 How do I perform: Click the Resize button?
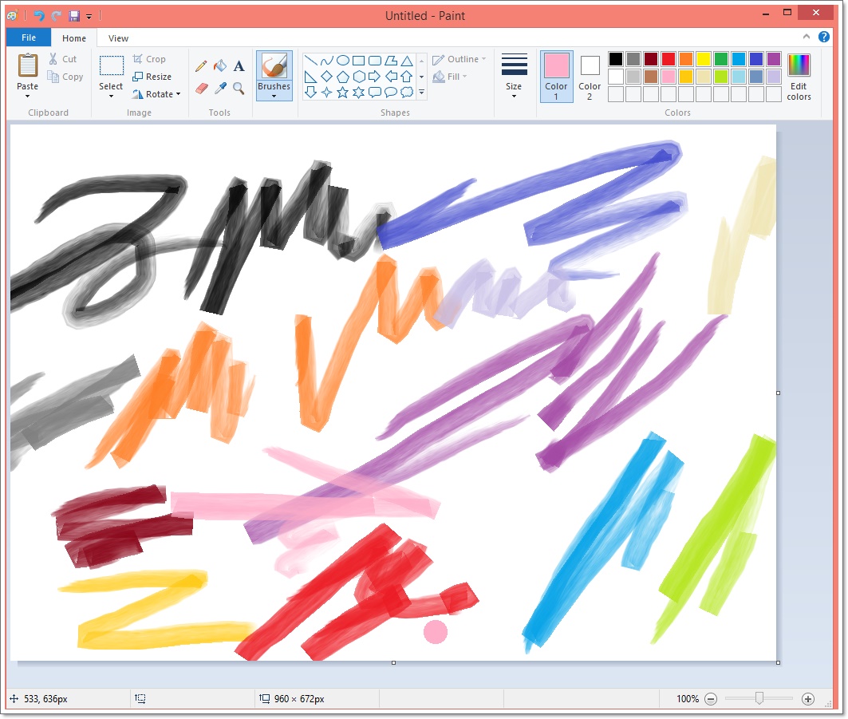(x=152, y=76)
